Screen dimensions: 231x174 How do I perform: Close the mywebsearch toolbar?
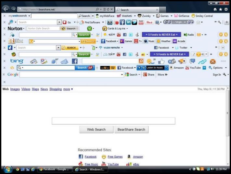[5, 16]
